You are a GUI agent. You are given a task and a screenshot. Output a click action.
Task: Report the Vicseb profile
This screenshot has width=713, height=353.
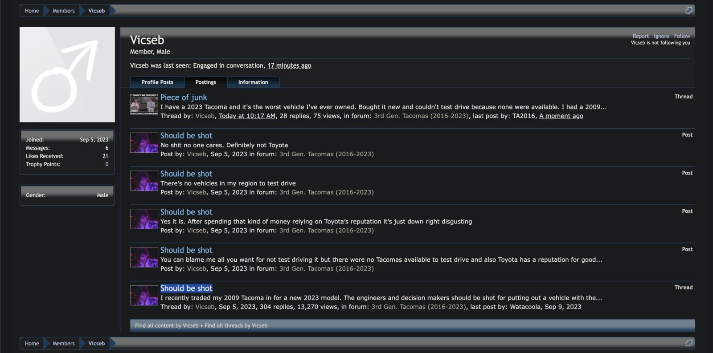click(x=640, y=36)
